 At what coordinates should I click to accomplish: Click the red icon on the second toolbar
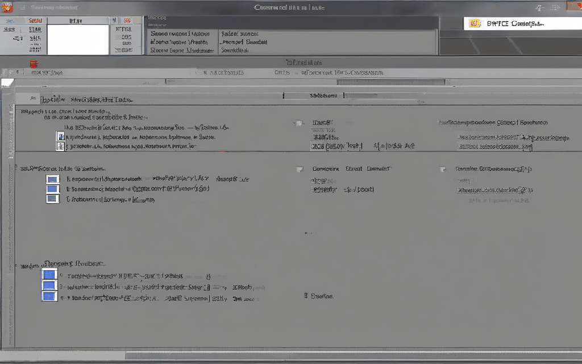(33, 64)
